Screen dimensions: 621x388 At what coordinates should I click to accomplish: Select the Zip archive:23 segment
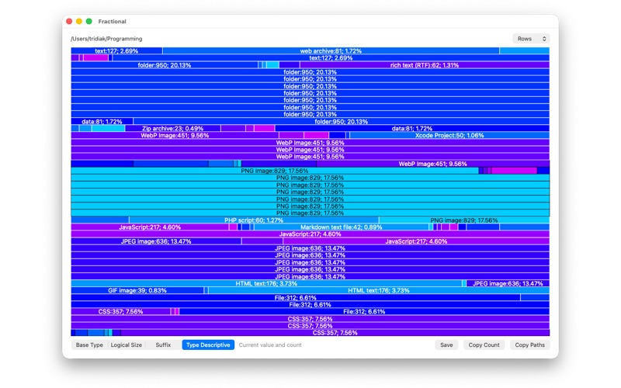[172, 128]
